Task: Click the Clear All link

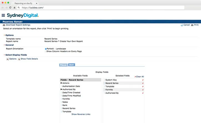Action: point(140,77)
